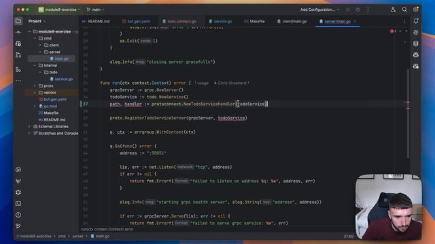Open the Notifications bell icon

click(x=415, y=21)
